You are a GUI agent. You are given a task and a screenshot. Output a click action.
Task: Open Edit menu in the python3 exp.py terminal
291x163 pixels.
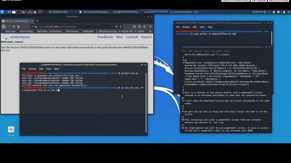(x=41, y=69)
